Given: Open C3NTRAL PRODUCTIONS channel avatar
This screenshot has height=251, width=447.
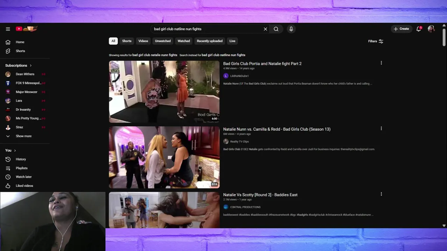Looking at the screenshot, I should 226,207.
